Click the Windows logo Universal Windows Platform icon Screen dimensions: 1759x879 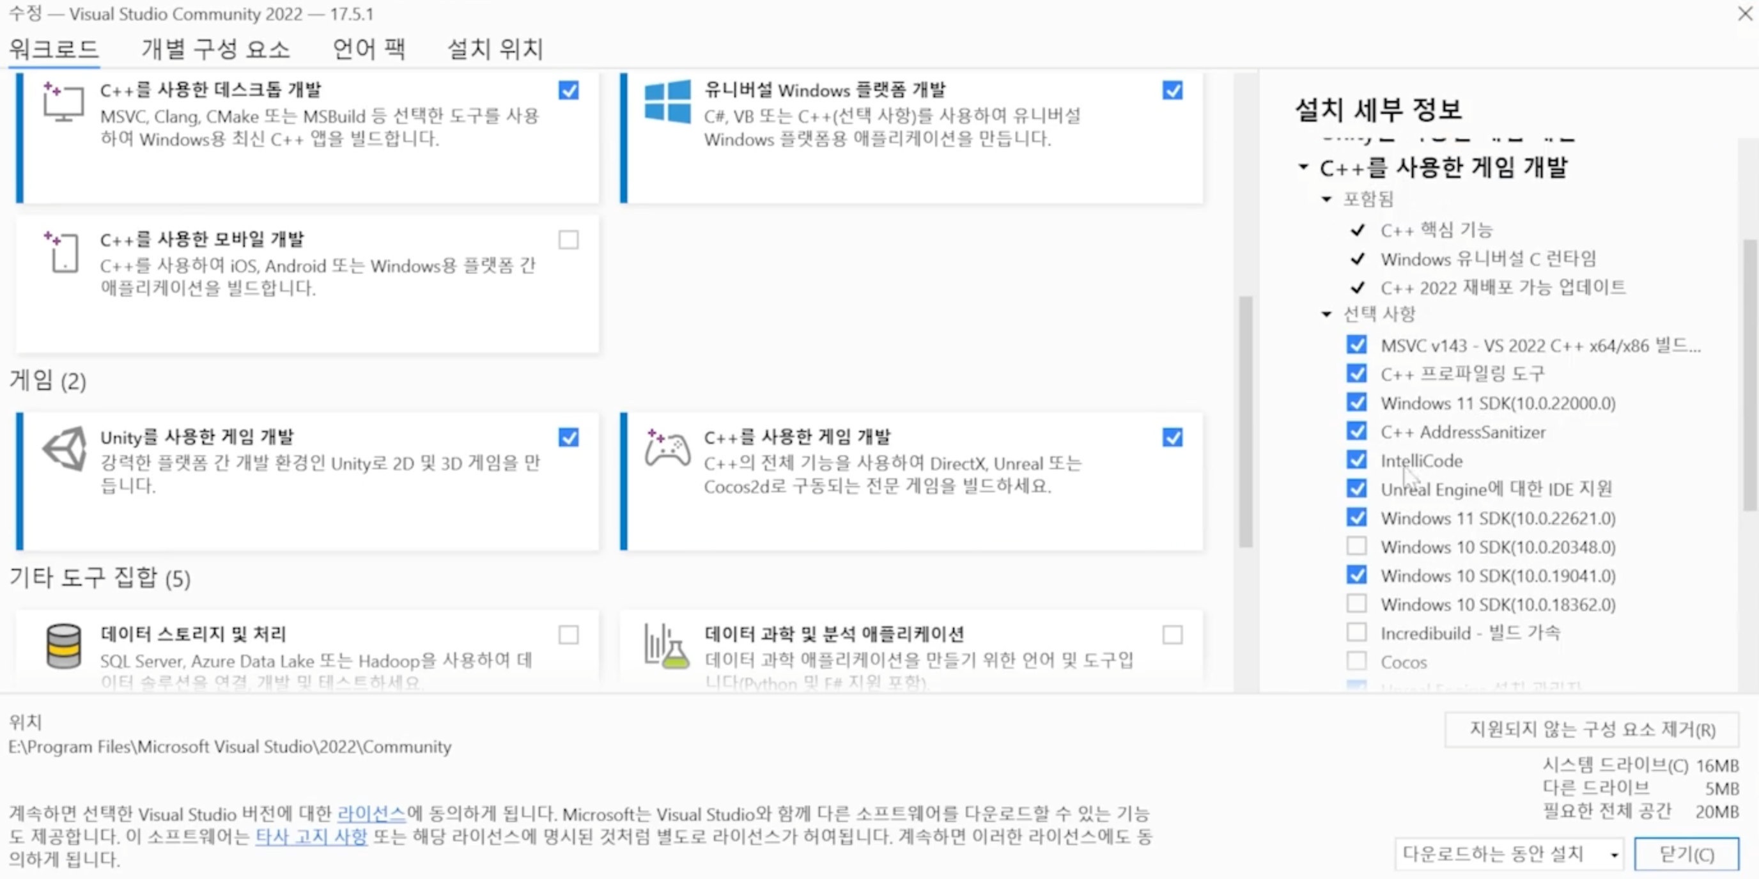[x=667, y=102]
